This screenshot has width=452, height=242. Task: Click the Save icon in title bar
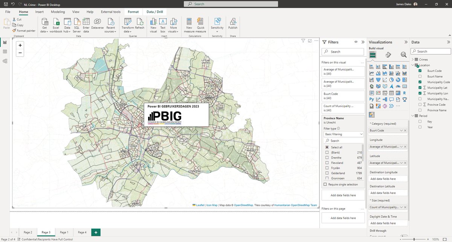[5, 4]
